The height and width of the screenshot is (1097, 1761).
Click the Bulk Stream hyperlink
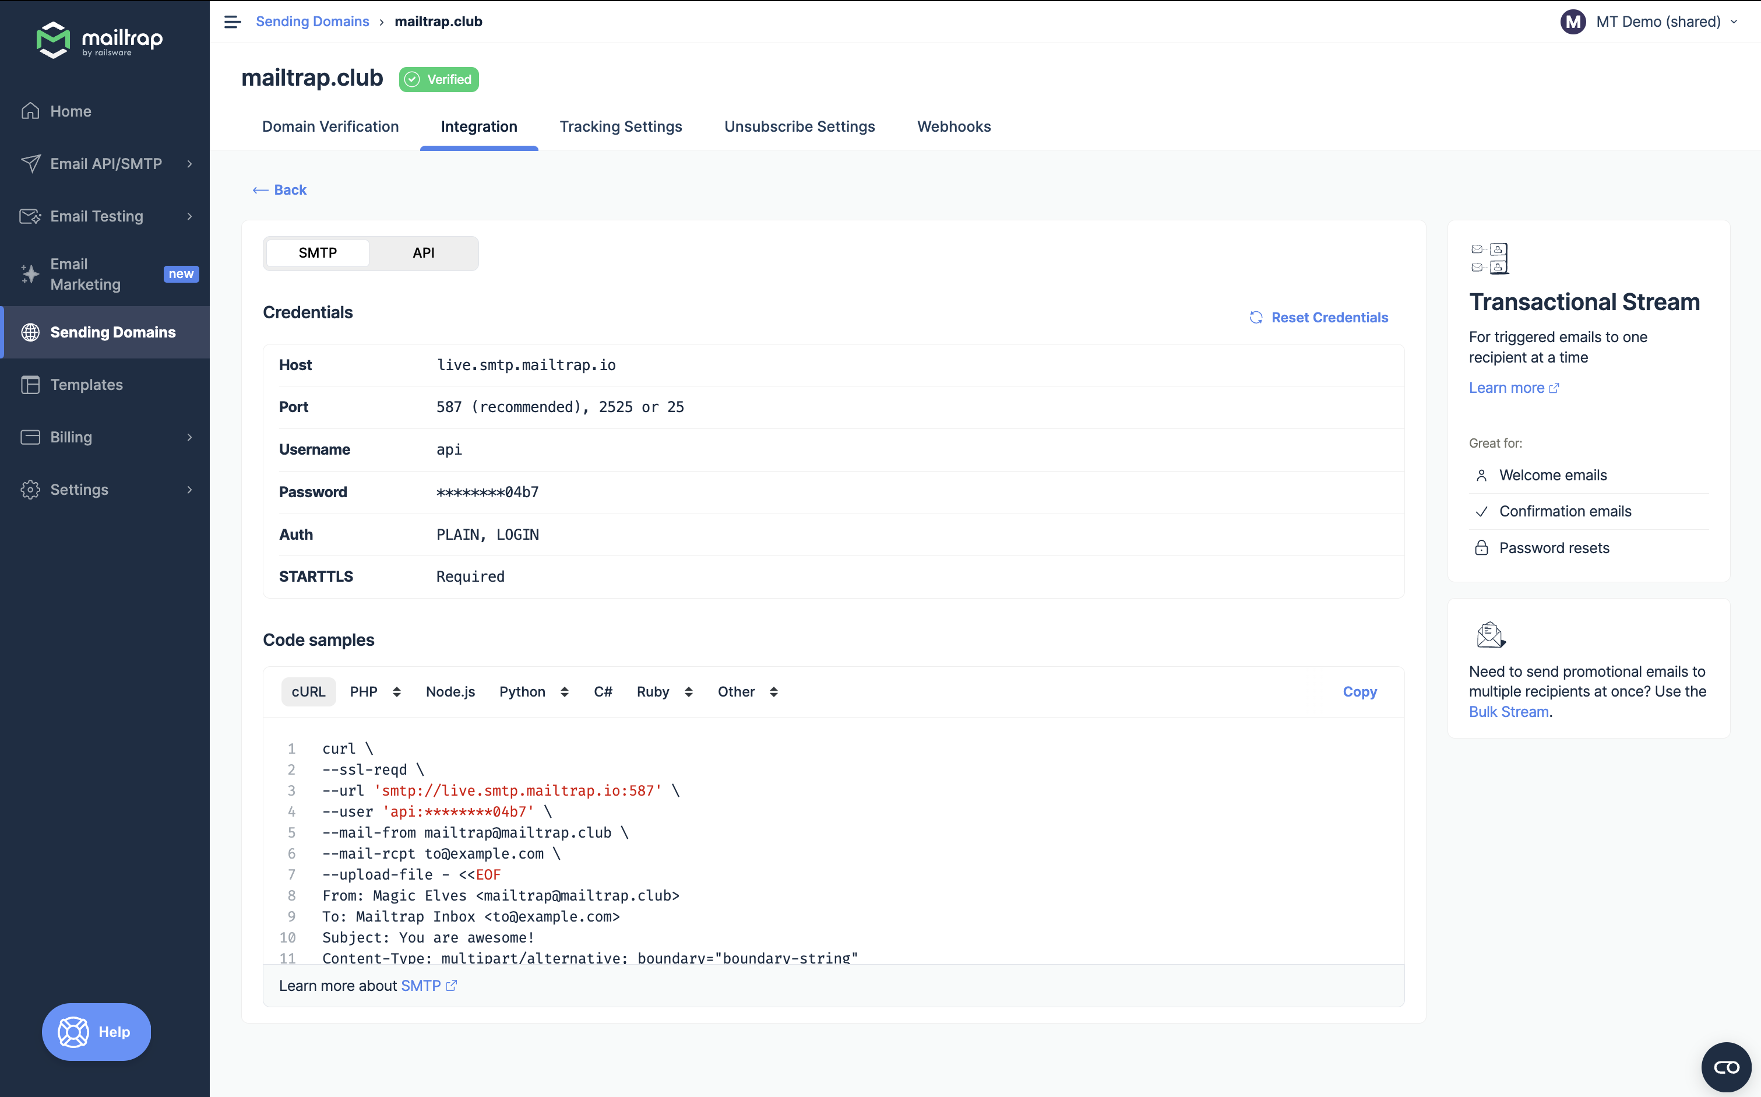tap(1508, 712)
